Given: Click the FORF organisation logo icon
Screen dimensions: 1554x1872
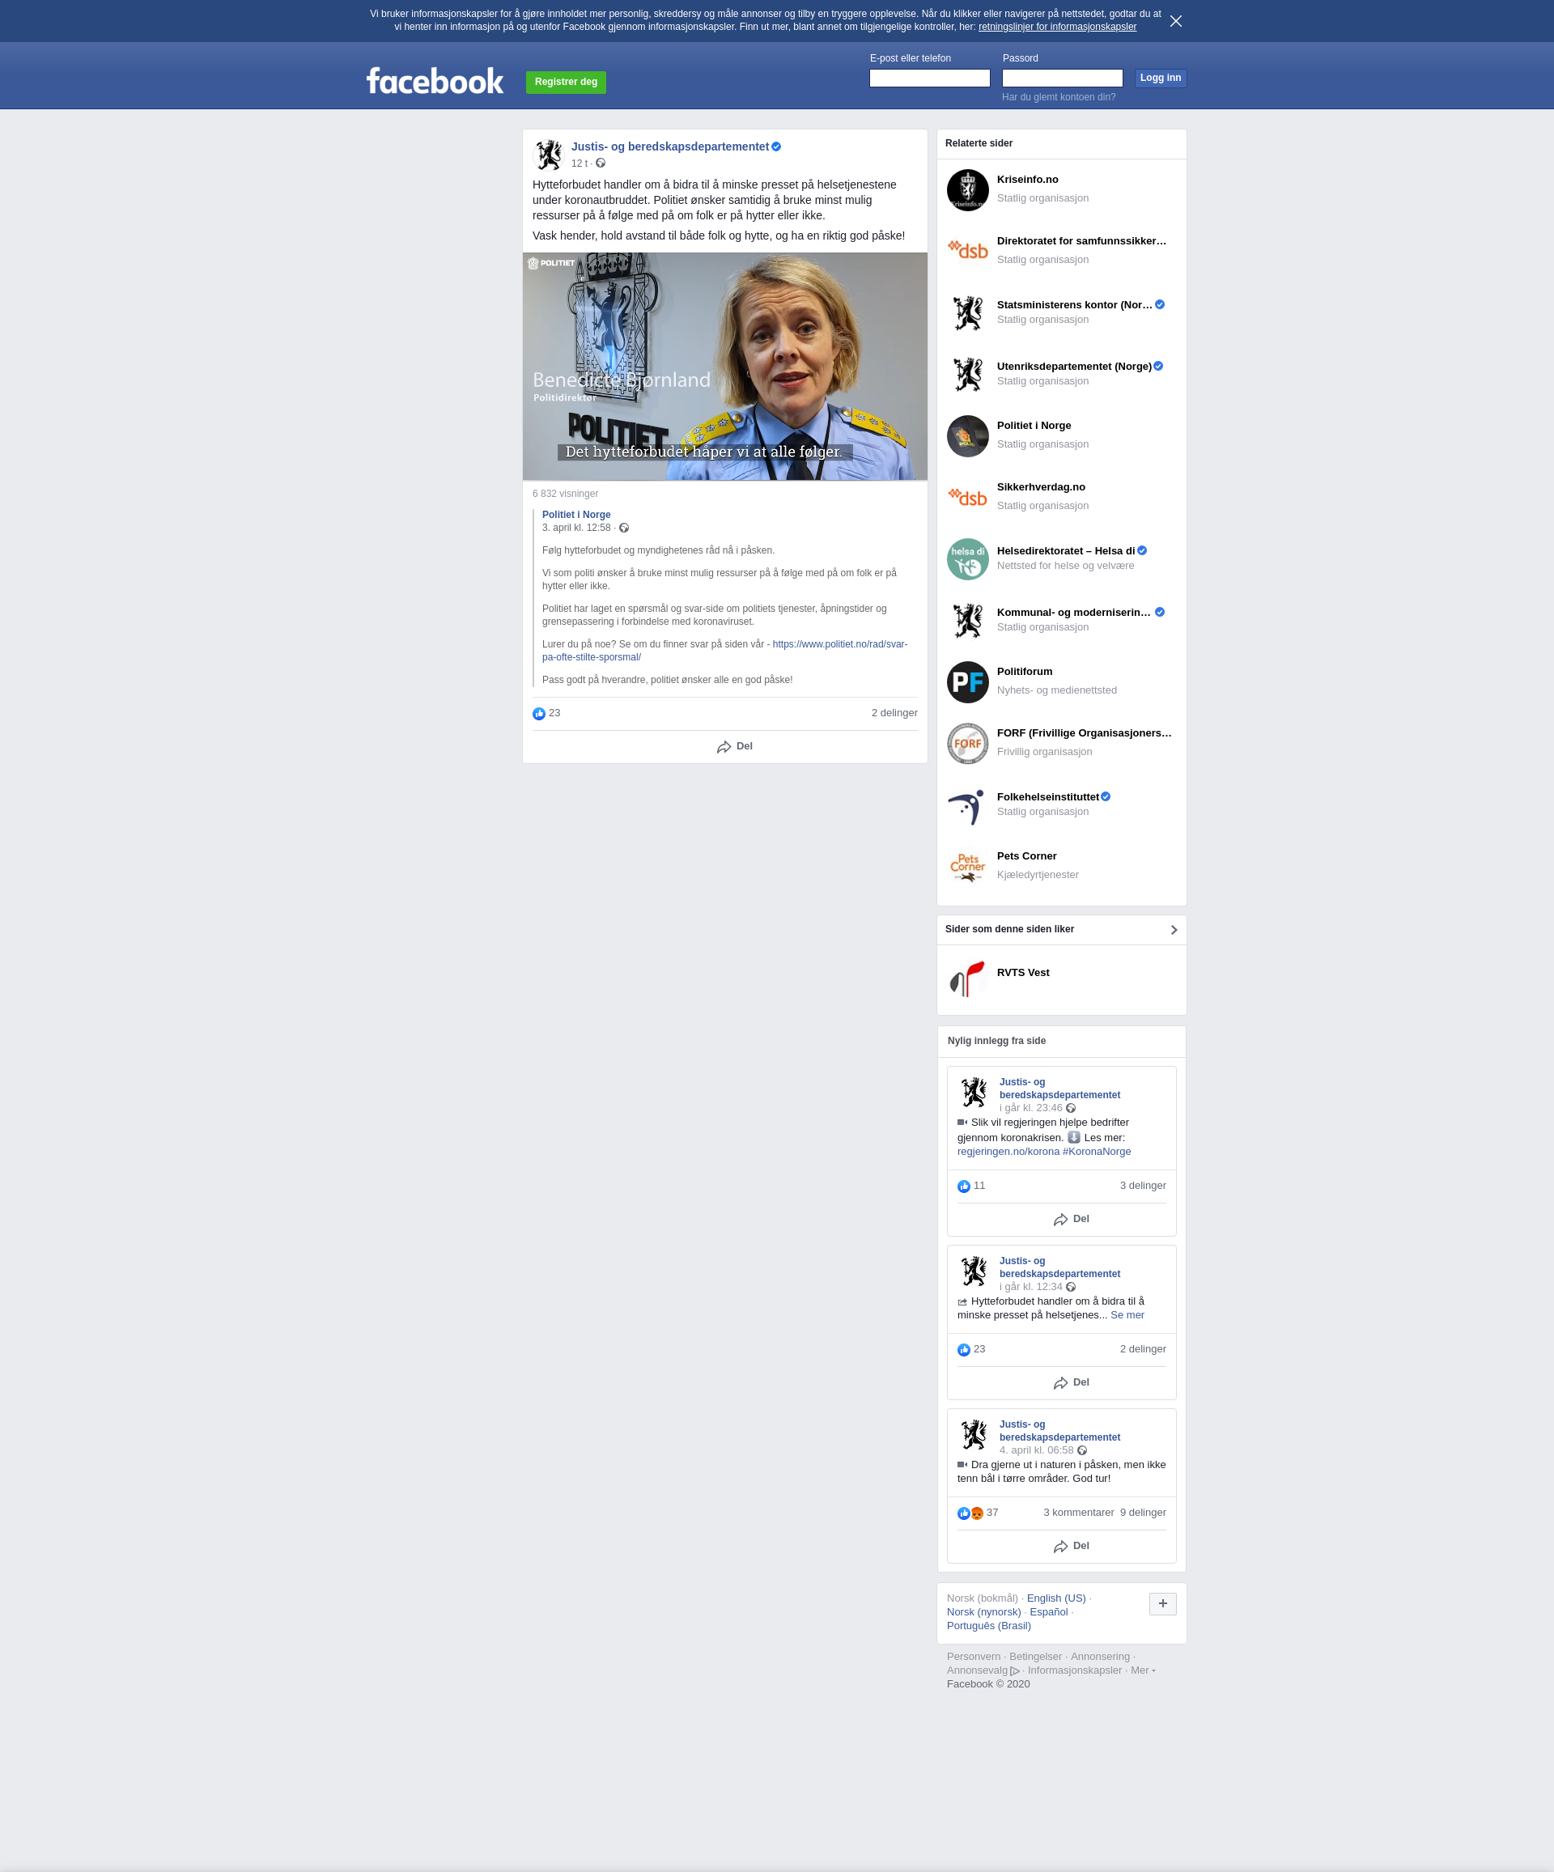Looking at the screenshot, I should [967, 744].
